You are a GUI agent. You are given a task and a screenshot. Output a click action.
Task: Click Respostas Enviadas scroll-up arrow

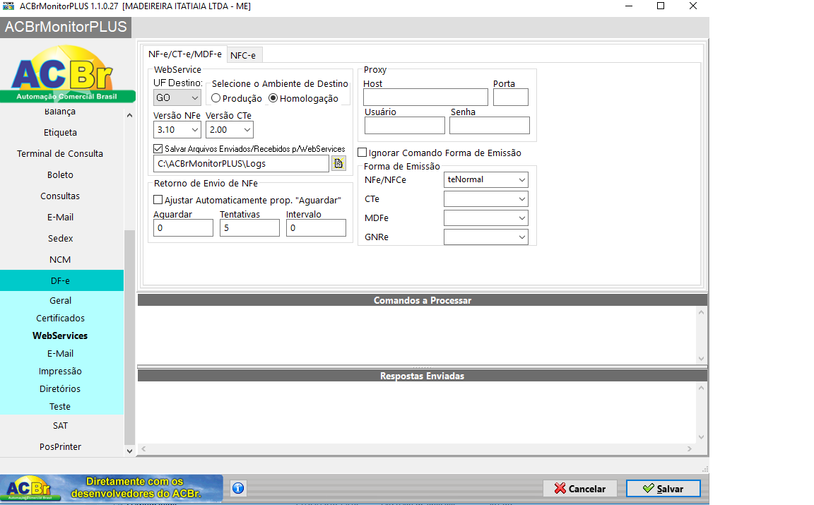tap(702, 388)
